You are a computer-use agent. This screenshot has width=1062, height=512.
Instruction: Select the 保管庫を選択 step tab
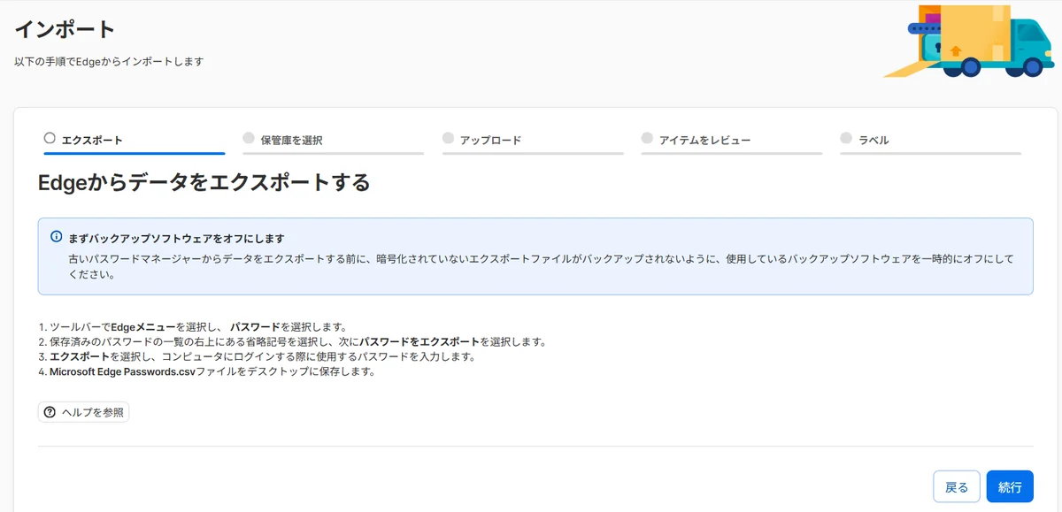[x=333, y=141]
